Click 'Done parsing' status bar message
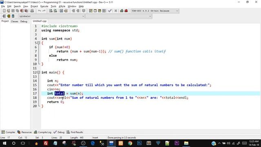This screenshot has height=147, width=261. point(122,138)
